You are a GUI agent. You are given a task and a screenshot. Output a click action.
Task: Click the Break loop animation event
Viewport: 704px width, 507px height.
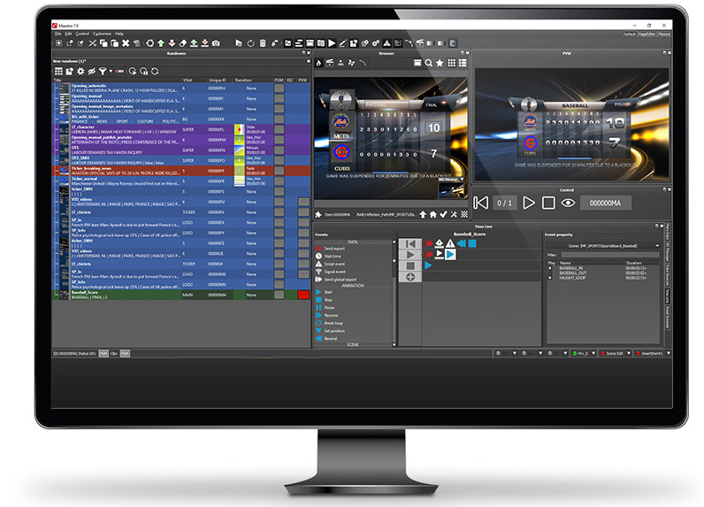(333, 322)
